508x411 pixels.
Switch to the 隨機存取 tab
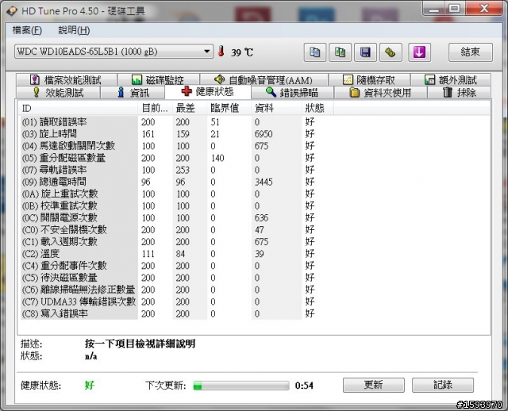coord(369,79)
